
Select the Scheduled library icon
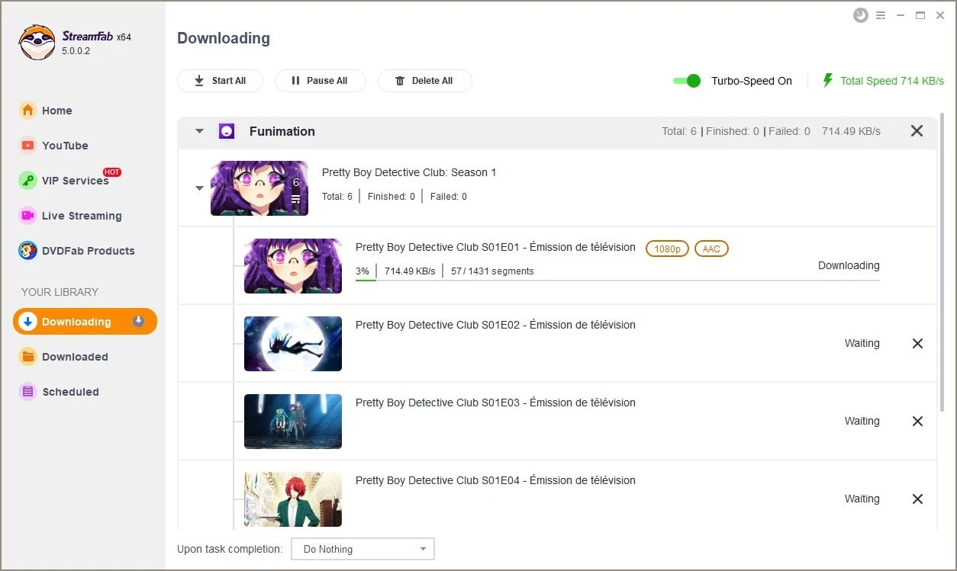click(x=27, y=391)
